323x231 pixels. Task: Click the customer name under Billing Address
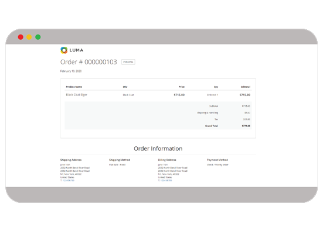click(163, 164)
